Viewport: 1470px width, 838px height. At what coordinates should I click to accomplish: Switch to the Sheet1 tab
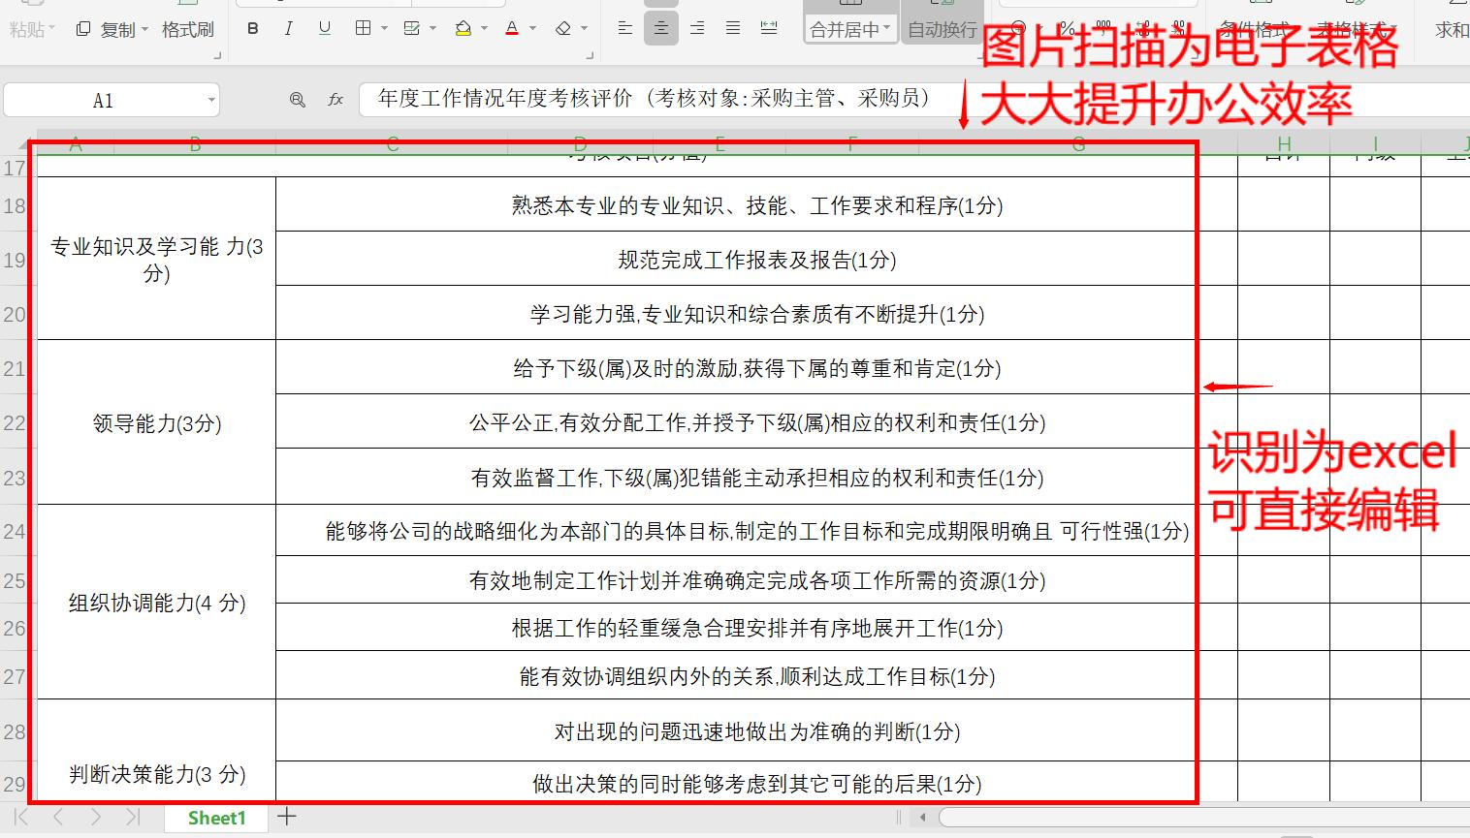click(216, 819)
